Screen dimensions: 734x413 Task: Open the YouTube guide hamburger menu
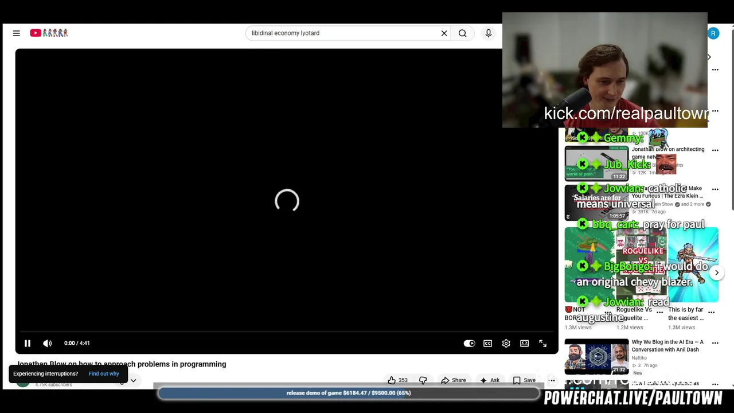(17, 33)
